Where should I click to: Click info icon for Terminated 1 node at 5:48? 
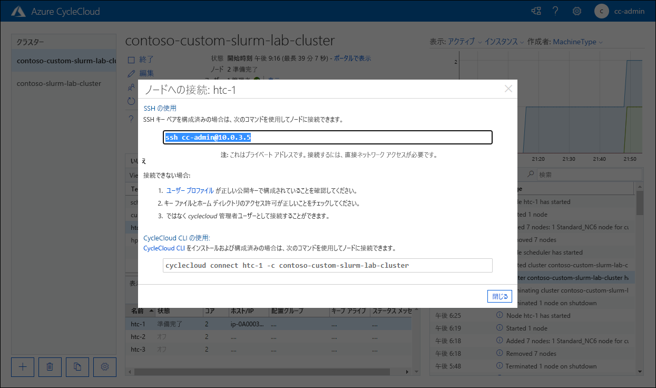(500, 366)
